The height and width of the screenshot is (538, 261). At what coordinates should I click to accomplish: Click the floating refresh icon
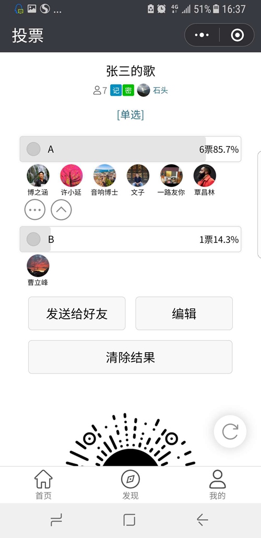(230, 432)
